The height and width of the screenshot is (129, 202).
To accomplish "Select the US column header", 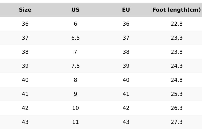I will (75, 10).
